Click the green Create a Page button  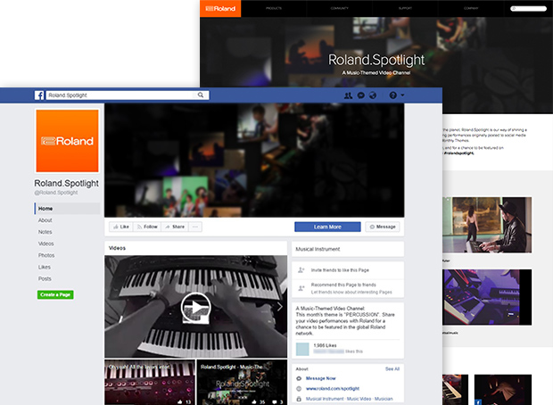(55, 294)
